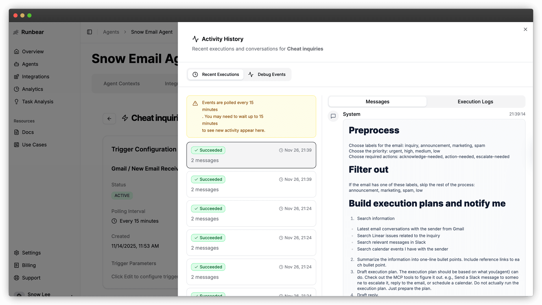Switch to the Debug Events tab
542x305 pixels.
(x=267, y=74)
